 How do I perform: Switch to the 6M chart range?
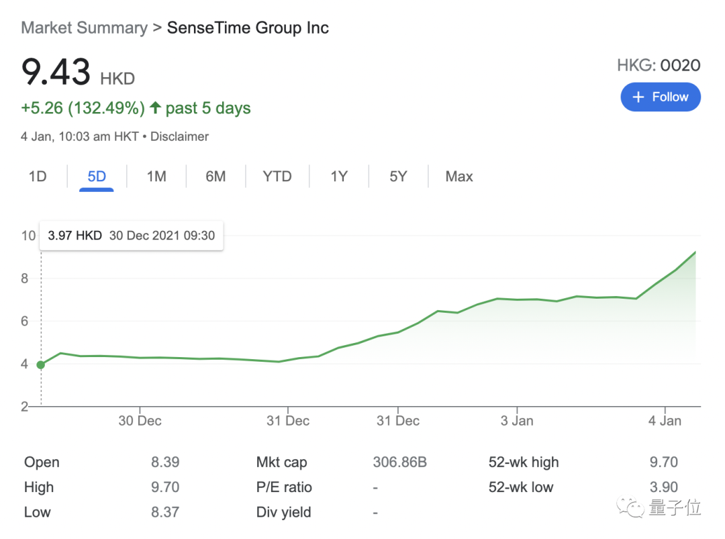tap(215, 177)
